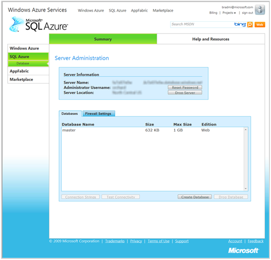
Task: Open the Privacy footer link
Action: coord(136,241)
